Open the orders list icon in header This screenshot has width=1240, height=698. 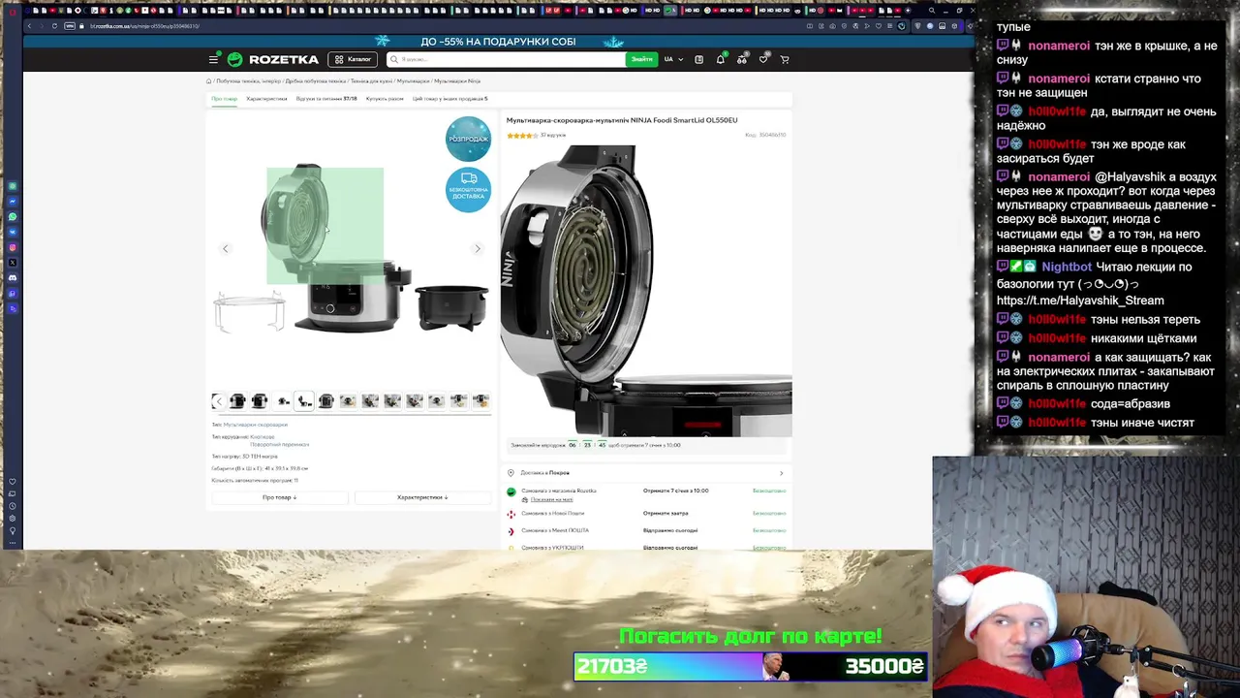(x=698, y=59)
